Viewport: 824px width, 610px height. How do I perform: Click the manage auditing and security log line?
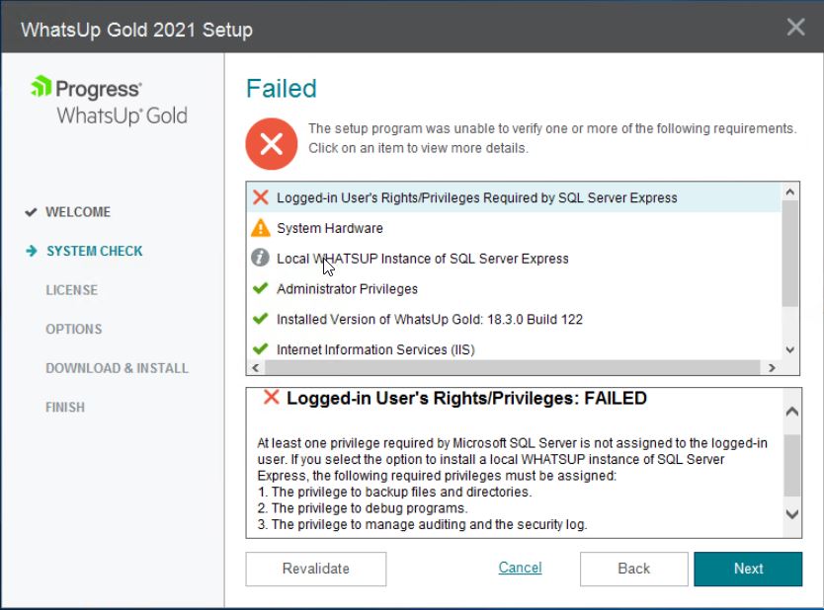423,524
